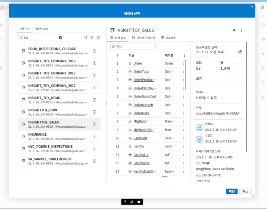The height and width of the screenshot is (209, 267).
Task: Open the Facility column link
Action: (x=139, y=146)
